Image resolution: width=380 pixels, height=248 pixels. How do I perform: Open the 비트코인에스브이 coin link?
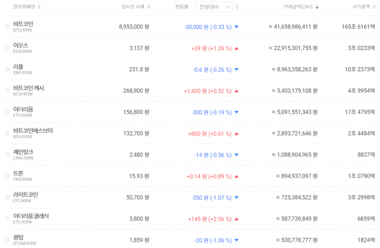coord(33,131)
